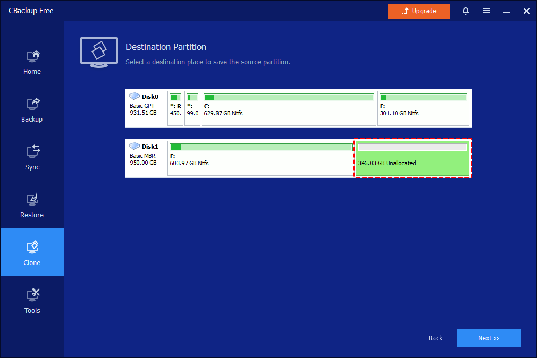The image size is (537, 358).
Task: Open the Backup section icon
Action: [32, 104]
